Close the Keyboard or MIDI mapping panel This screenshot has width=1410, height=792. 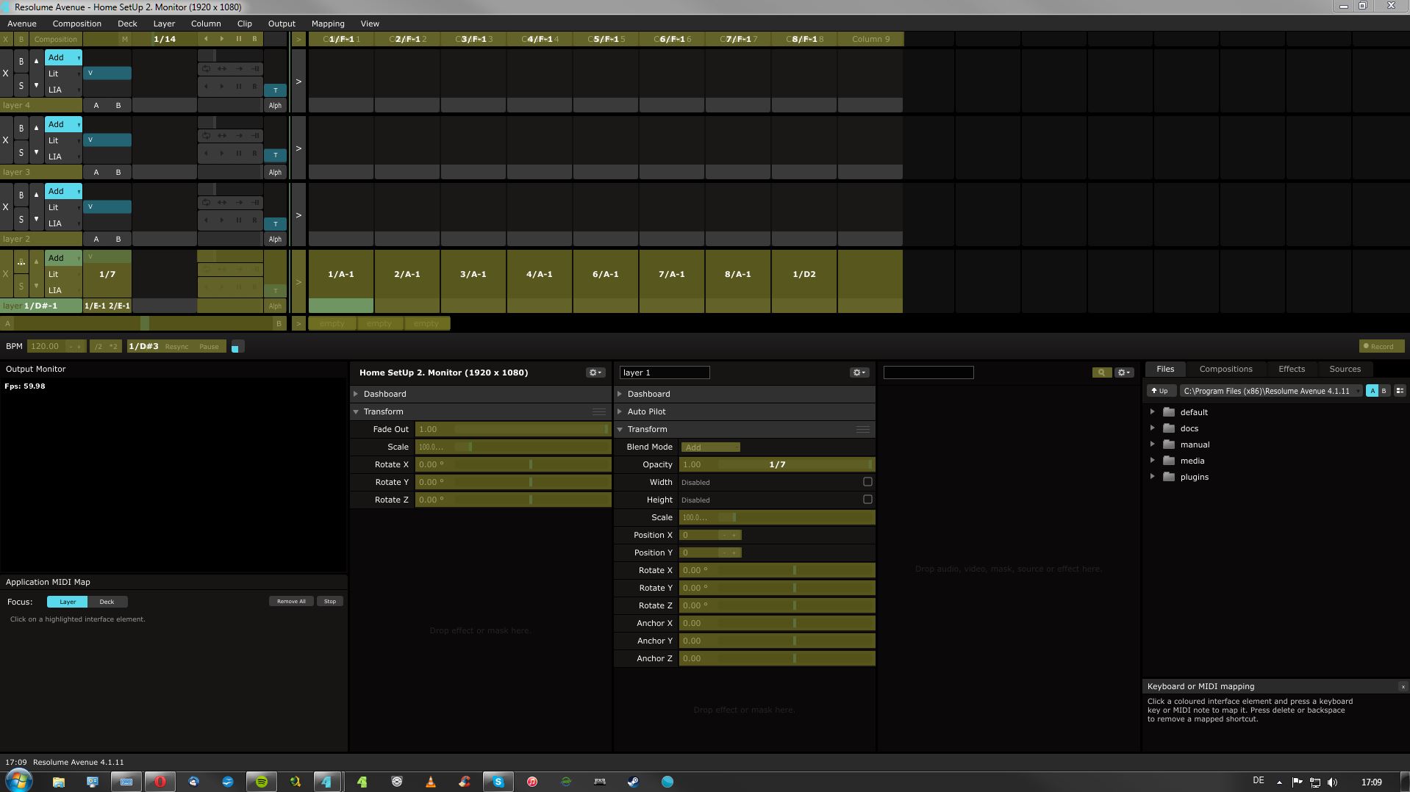1403,687
